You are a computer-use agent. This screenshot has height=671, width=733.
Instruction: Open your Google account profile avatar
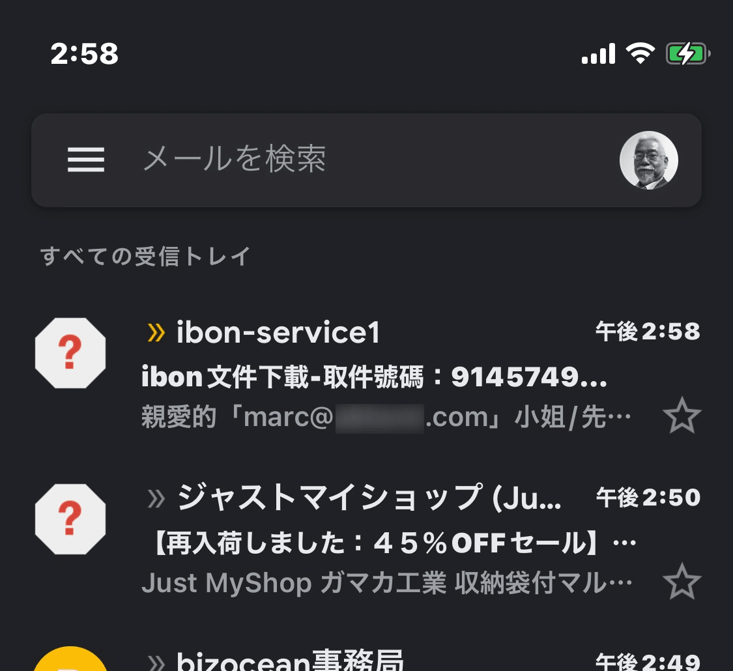(650, 160)
